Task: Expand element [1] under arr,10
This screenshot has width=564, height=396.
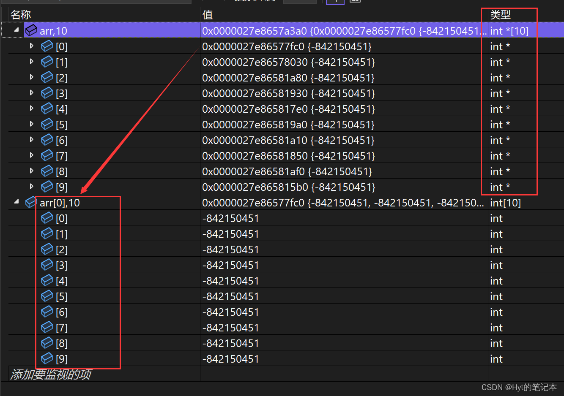Action: click(x=32, y=61)
